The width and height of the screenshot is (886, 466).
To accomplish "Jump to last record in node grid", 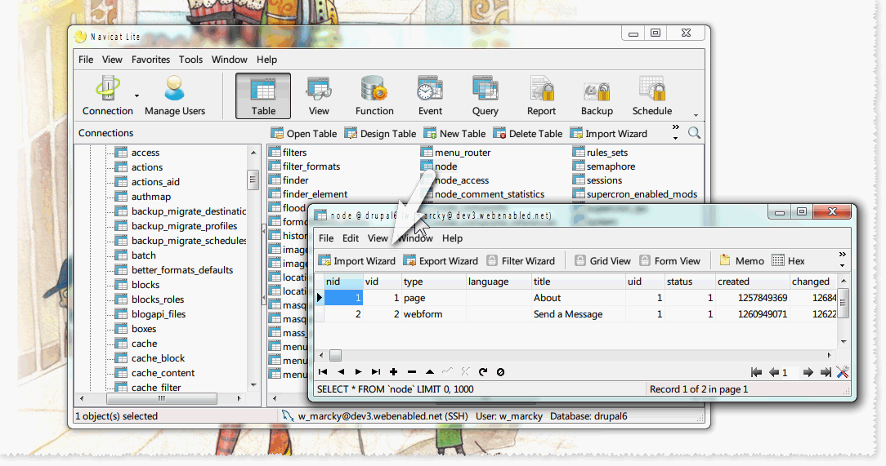I will point(376,372).
